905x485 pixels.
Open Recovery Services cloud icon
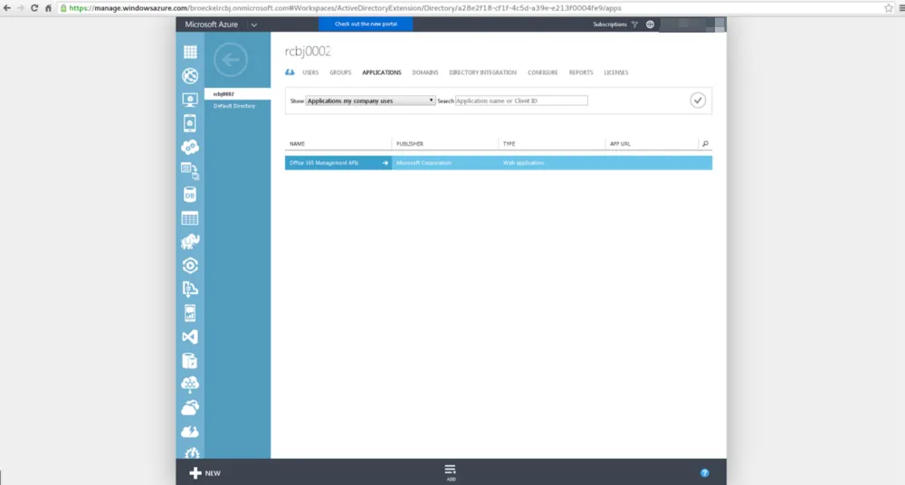tap(190, 408)
